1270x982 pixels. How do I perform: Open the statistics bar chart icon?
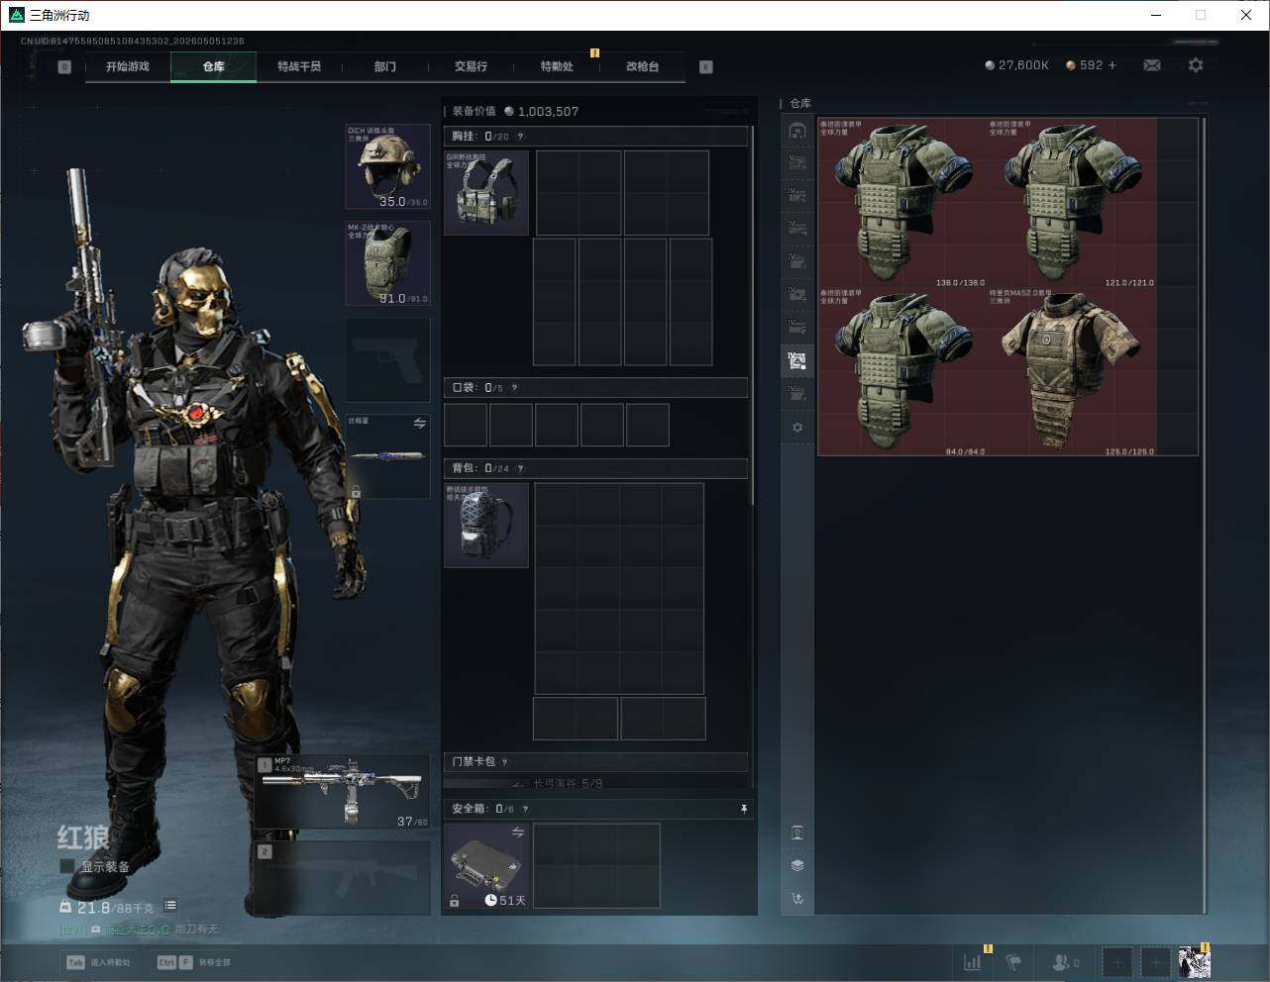click(973, 961)
